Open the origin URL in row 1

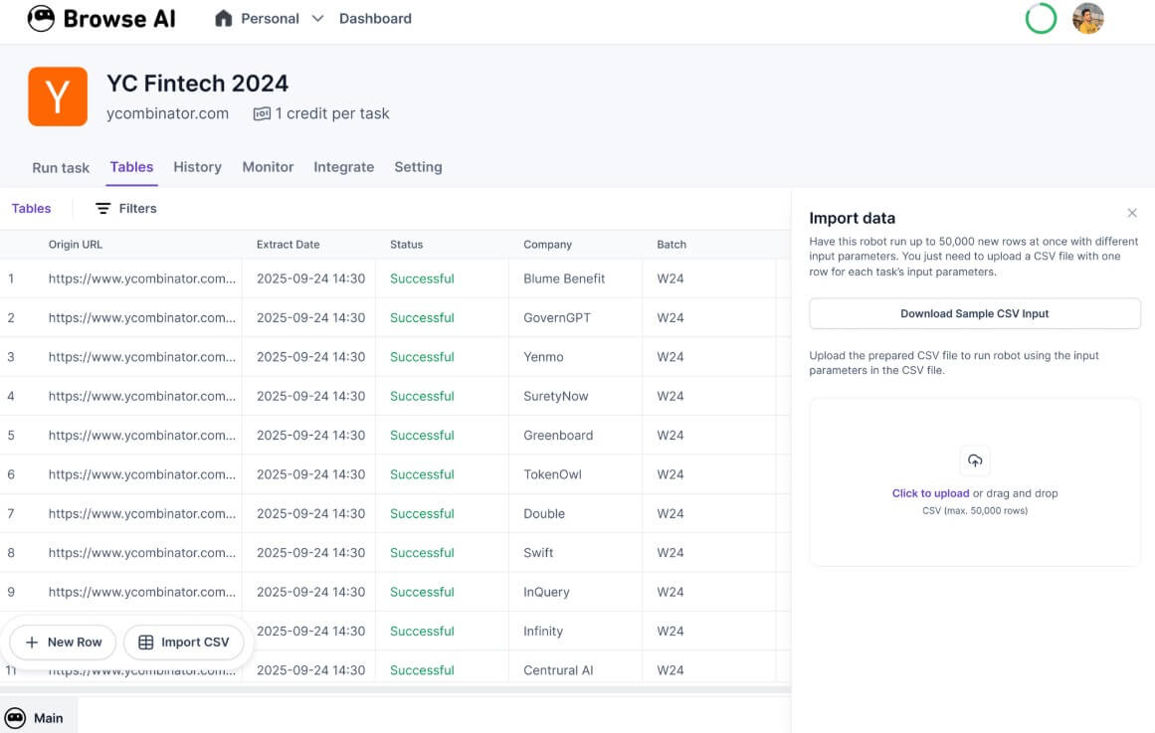click(x=142, y=278)
